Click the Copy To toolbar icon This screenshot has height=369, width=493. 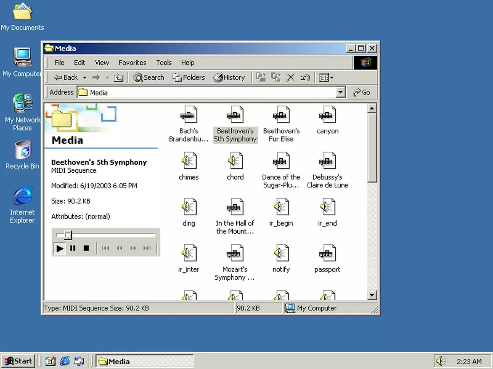(276, 77)
